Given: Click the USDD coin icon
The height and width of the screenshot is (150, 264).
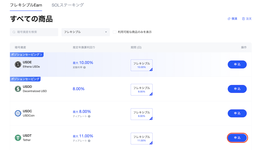Looking at the screenshot, I should (18, 89).
